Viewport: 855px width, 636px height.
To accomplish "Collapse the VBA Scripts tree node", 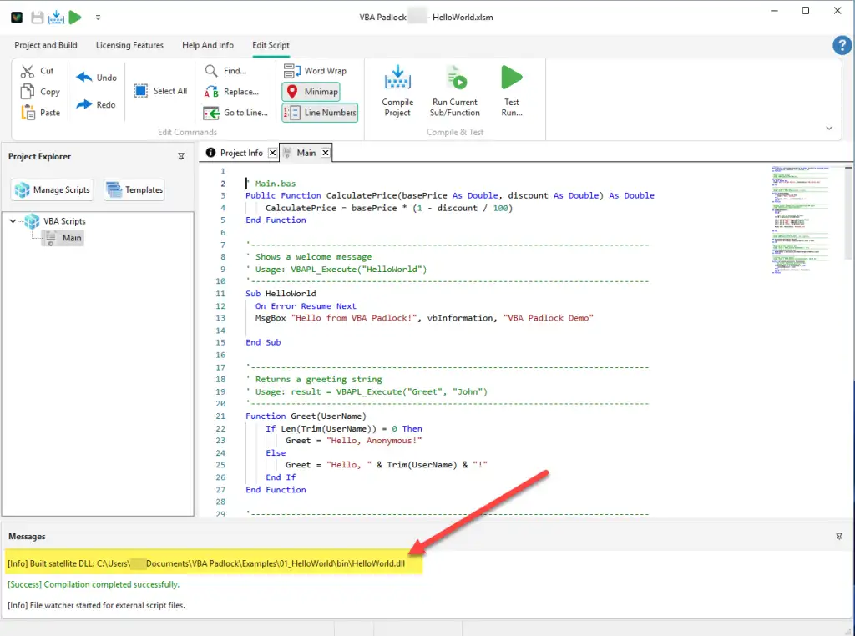I will (x=14, y=221).
